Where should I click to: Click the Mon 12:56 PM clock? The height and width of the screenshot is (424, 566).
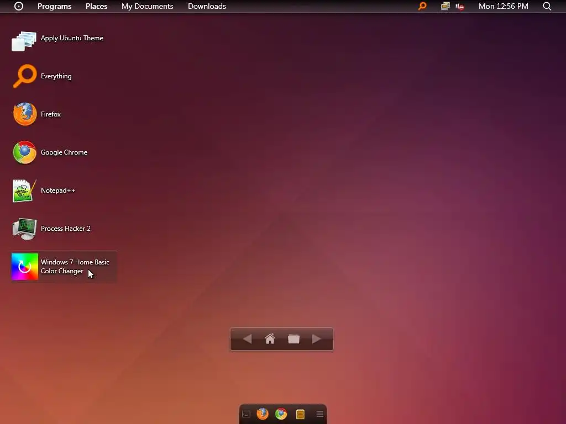[x=503, y=6]
